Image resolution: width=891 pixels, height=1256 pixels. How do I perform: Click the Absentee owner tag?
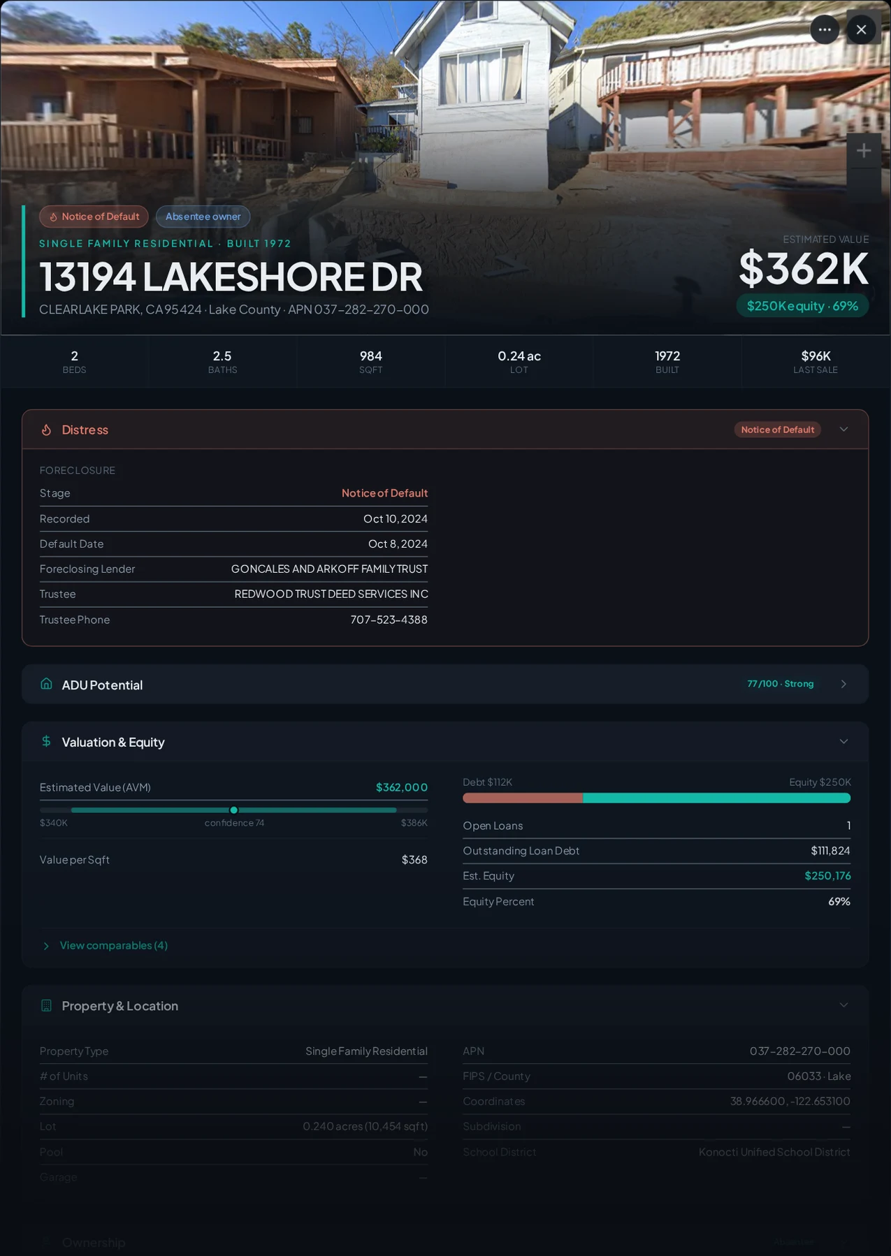pyautogui.click(x=203, y=217)
